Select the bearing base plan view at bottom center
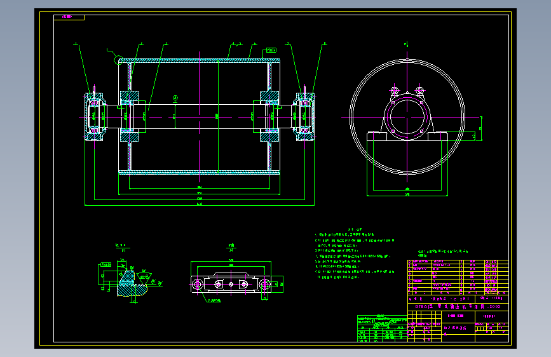551x357 pixels. (231, 284)
